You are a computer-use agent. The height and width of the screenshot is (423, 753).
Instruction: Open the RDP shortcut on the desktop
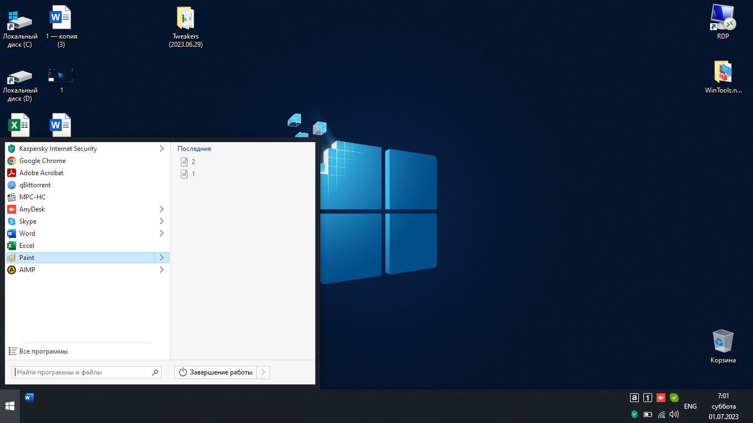pyautogui.click(x=723, y=19)
